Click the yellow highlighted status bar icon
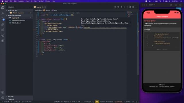Image resolution: width=184 pixels, height=103 pixels. 97,102
